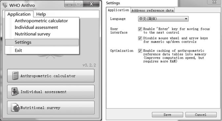222x121 pixels.
Task: Click the Language label in Settings
Action: point(118,19)
